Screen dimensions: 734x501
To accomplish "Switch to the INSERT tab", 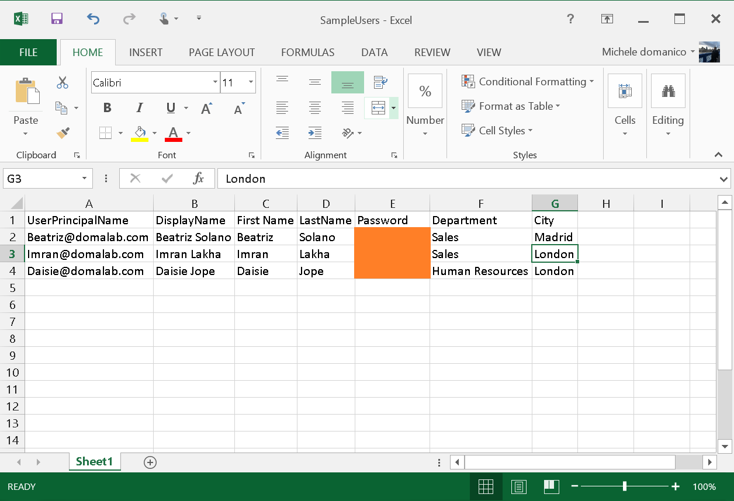I will coord(146,52).
